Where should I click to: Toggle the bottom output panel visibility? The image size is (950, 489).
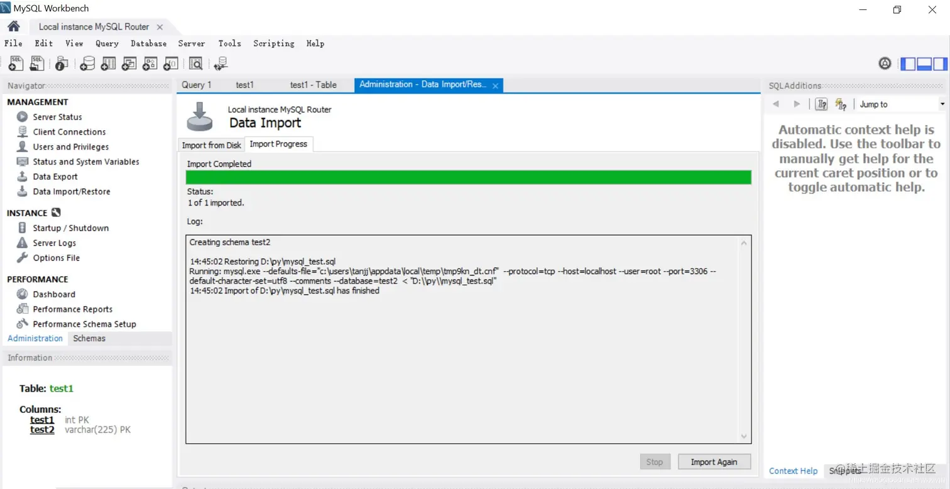click(x=924, y=63)
